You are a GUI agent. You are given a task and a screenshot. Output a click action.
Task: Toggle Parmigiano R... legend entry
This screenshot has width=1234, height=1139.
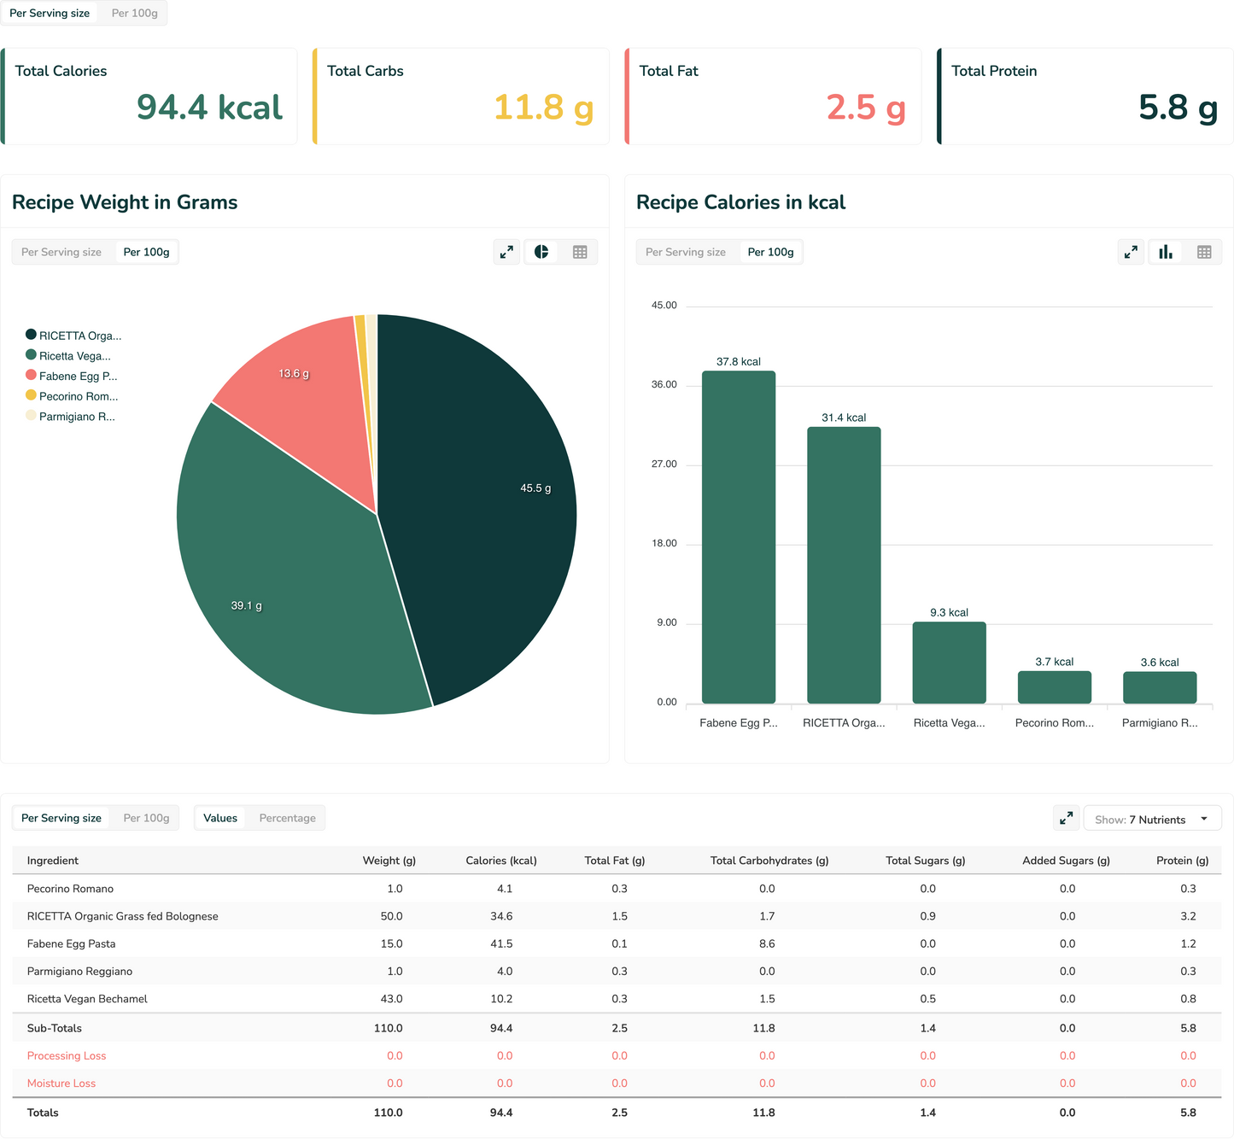tap(71, 417)
